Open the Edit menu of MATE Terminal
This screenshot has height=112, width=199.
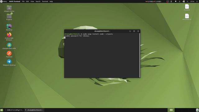point(27,1)
